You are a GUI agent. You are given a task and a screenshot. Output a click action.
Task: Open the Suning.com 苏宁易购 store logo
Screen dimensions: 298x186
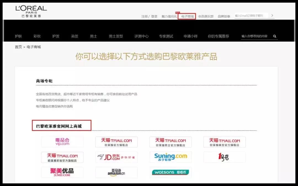point(170,157)
